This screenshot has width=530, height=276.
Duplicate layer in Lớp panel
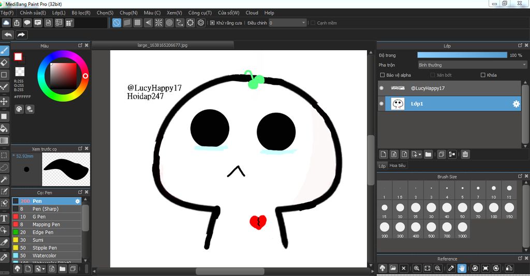[441, 155]
